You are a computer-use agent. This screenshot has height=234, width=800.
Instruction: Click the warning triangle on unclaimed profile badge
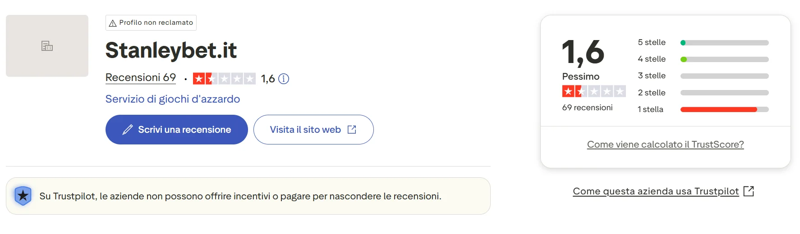pyautogui.click(x=113, y=23)
